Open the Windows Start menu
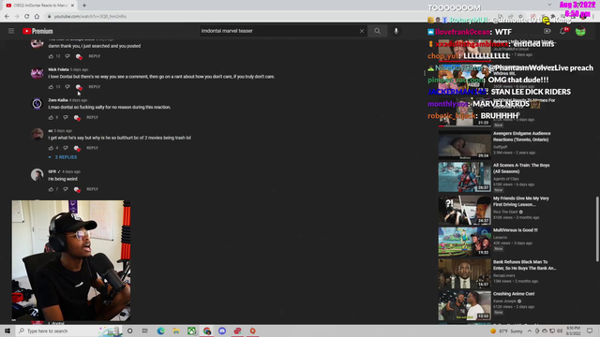This screenshot has width=600, height=337. (7, 330)
